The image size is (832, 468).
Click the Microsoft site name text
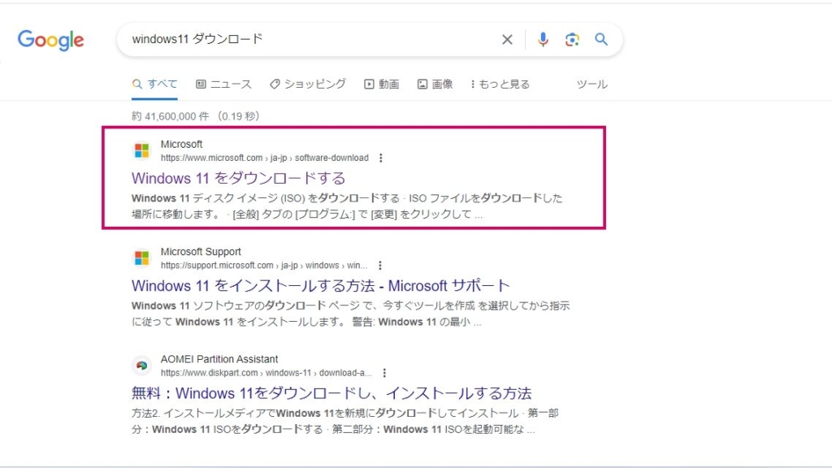pyautogui.click(x=181, y=145)
